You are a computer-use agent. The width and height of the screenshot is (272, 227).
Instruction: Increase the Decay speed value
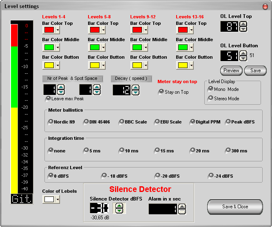[135, 87]
